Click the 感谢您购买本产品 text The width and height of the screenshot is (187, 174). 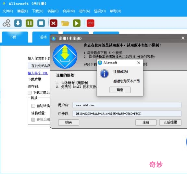pos(127,81)
